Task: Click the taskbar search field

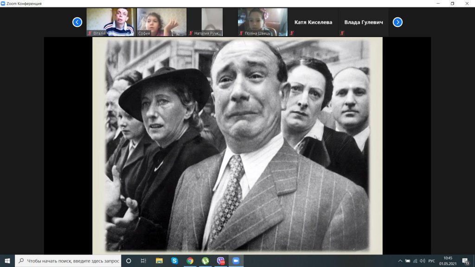Action: 68,261
